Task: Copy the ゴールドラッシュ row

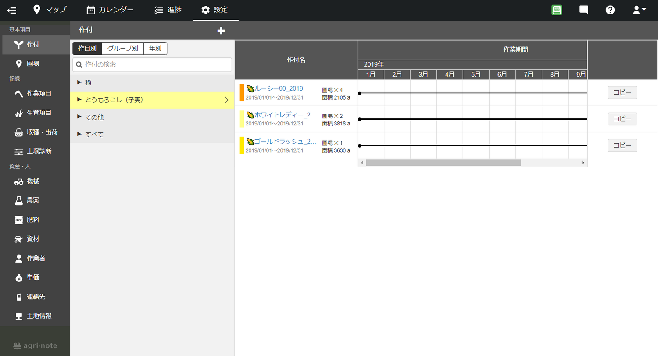Action: [622, 145]
